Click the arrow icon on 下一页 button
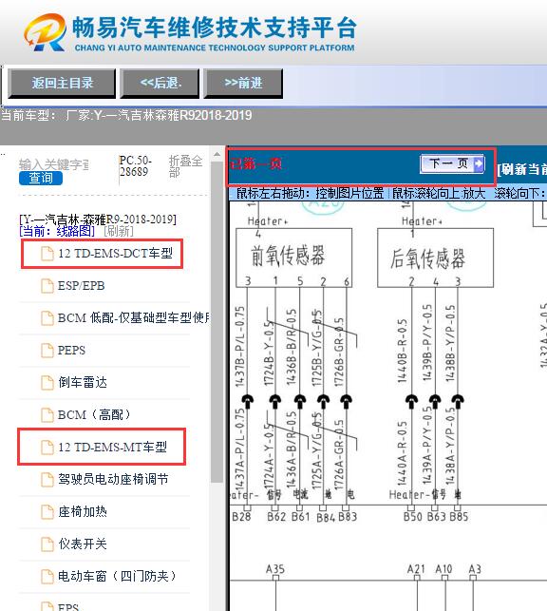The height and width of the screenshot is (611, 547). [479, 163]
